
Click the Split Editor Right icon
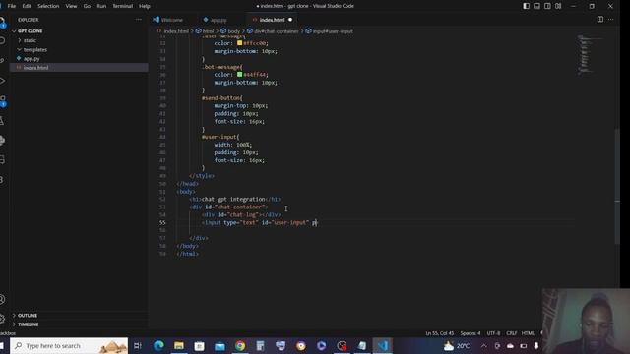[599, 20]
